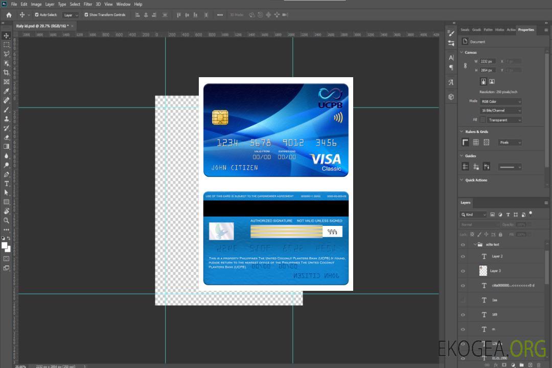
Task: Open the Brush Settings panel icon
Action: click(451, 33)
